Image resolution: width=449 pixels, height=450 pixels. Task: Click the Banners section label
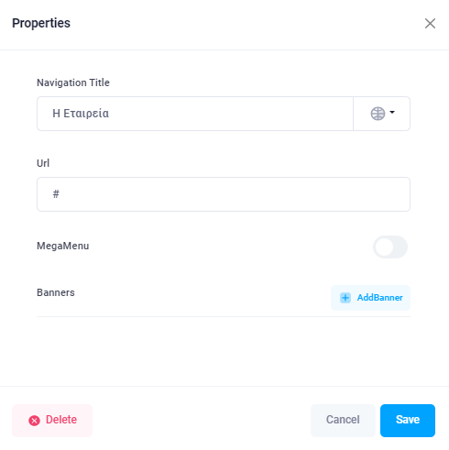tap(56, 292)
